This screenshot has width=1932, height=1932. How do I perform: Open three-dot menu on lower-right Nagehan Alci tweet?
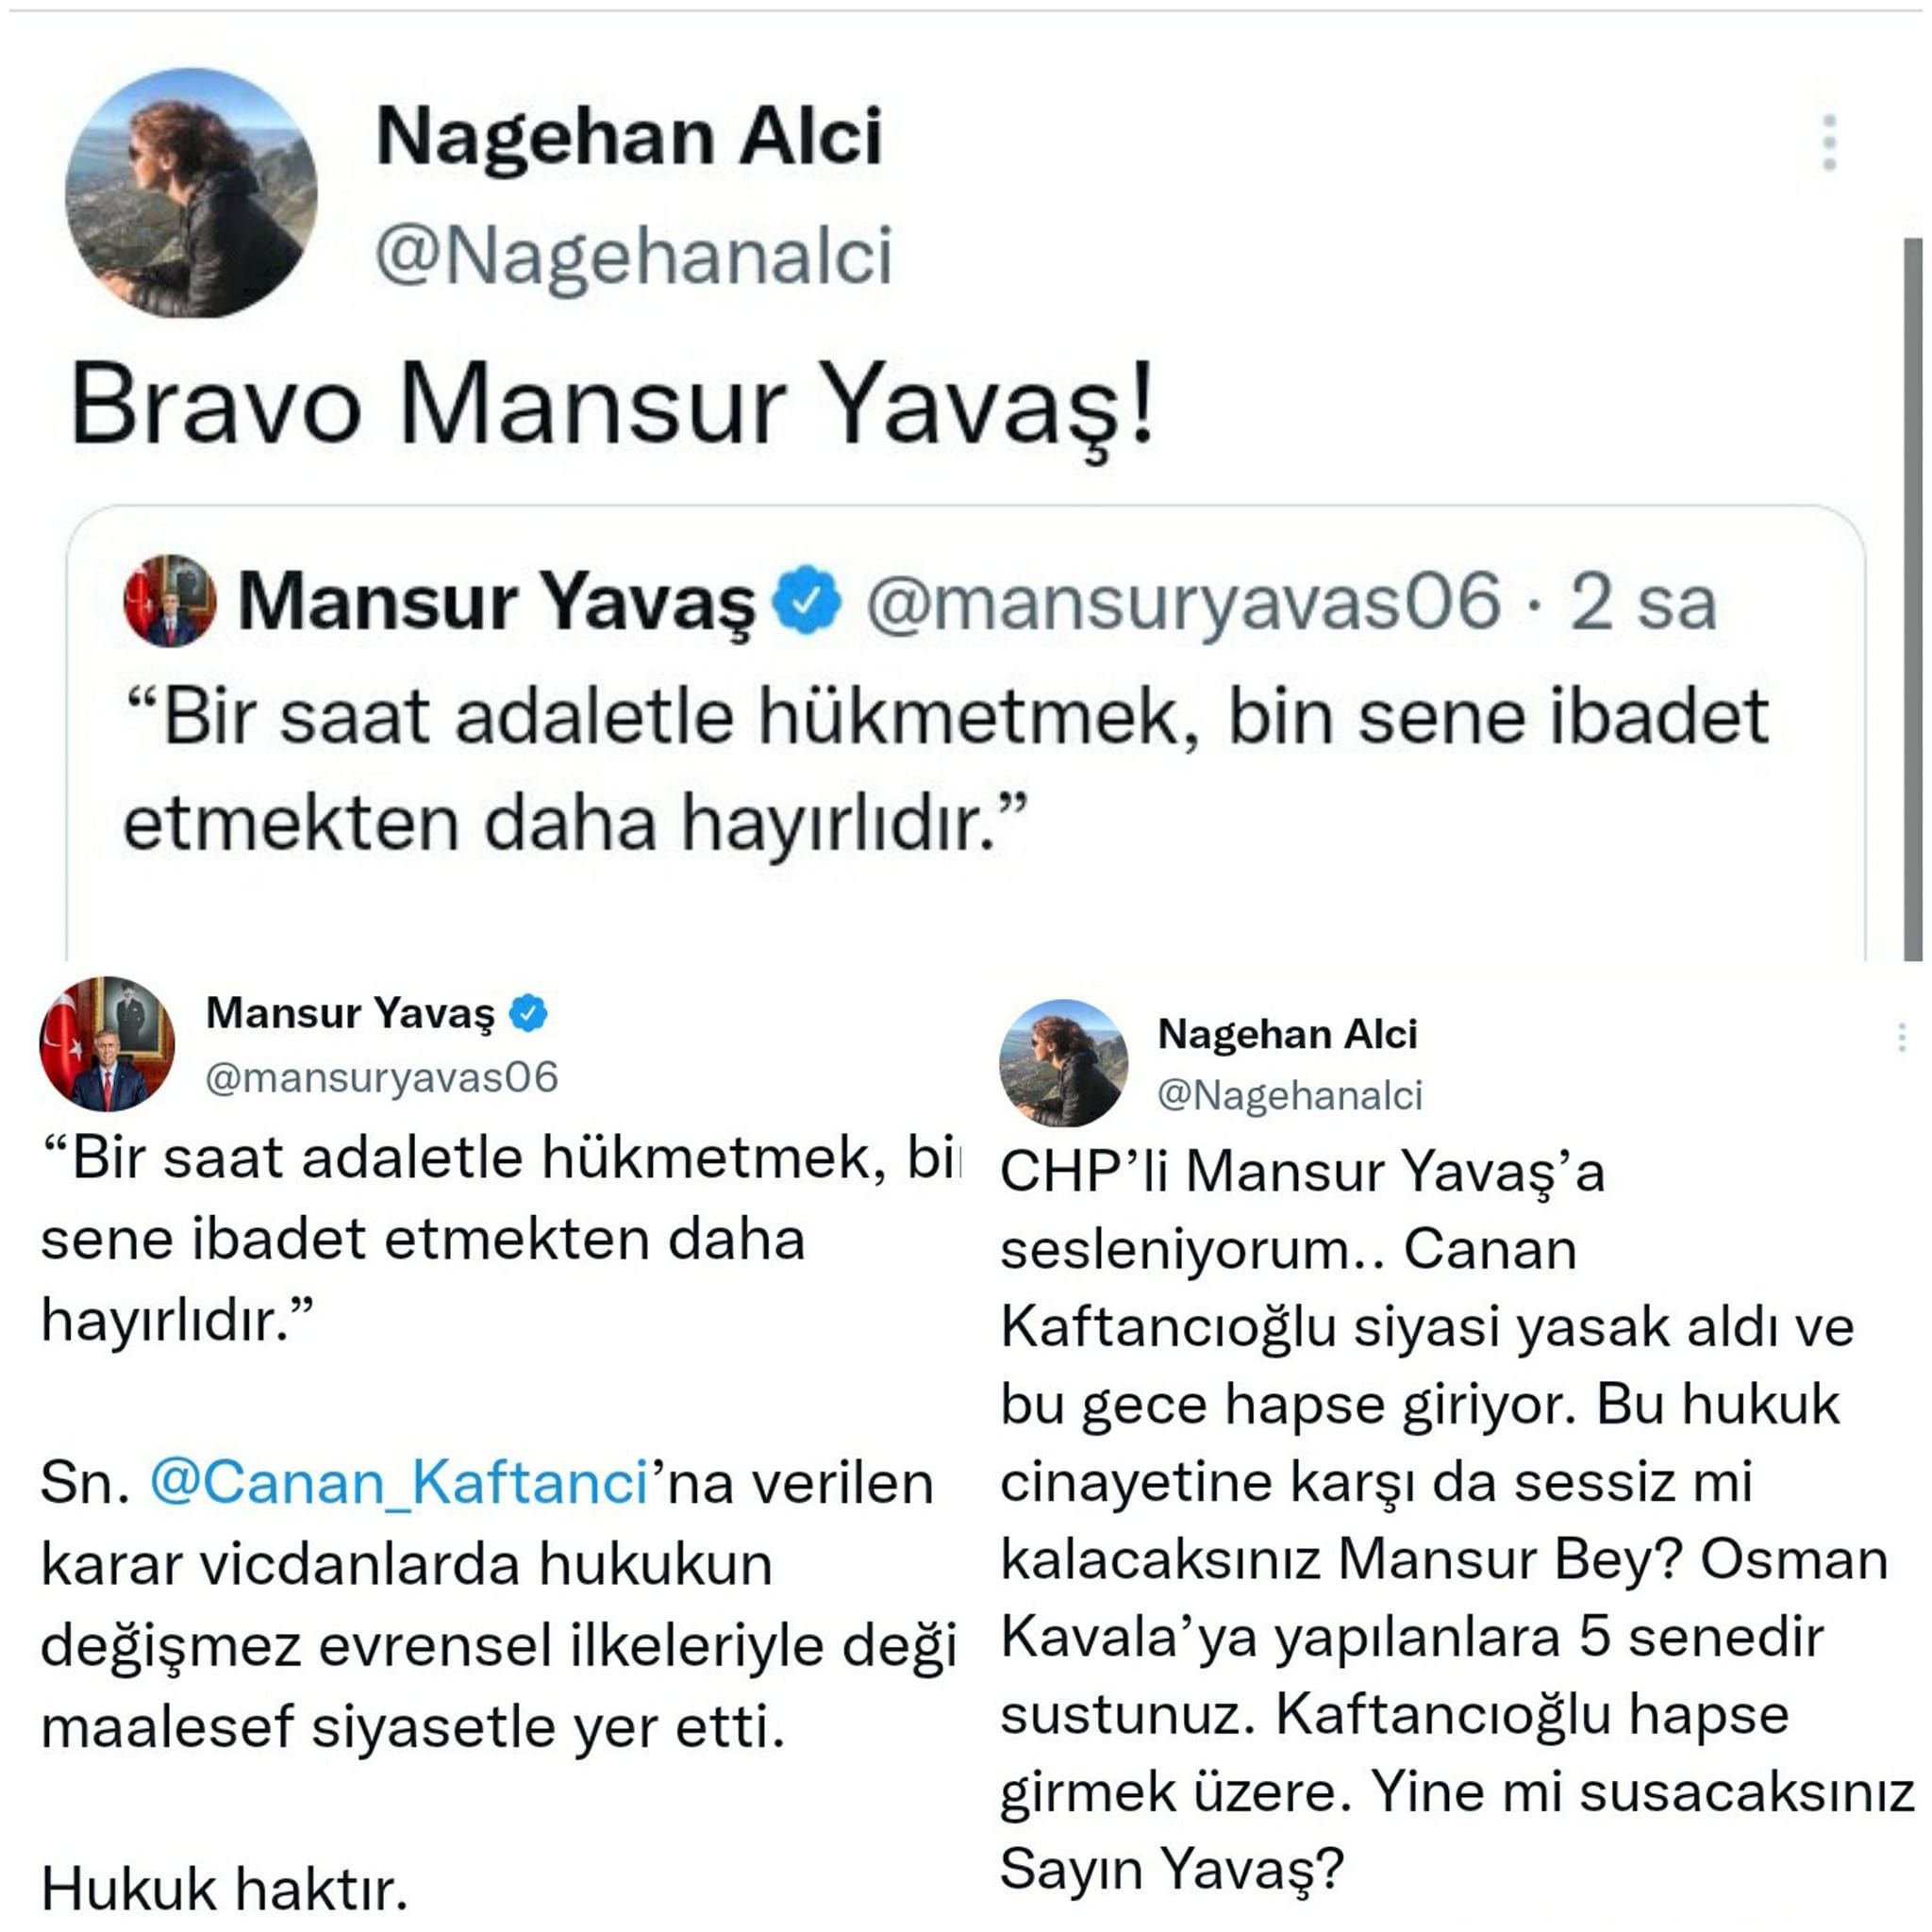(x=1901, y=1038)
